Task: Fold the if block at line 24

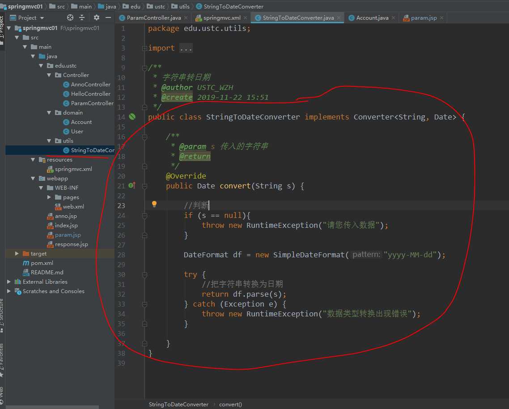Action: pyautogui.click(x=145, y=216)
